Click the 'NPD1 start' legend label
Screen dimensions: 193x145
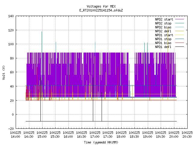164,35
